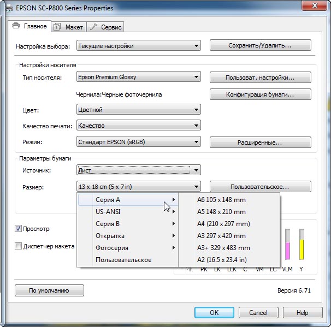The width and height of the screenshot is (331, 327).
Task: Confirm with the OK button
Action: pyautogui.click(x=214, y=312)
